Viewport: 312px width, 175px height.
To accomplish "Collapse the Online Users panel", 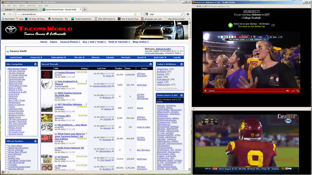I will pyautogui.click(x=182, y=95).
